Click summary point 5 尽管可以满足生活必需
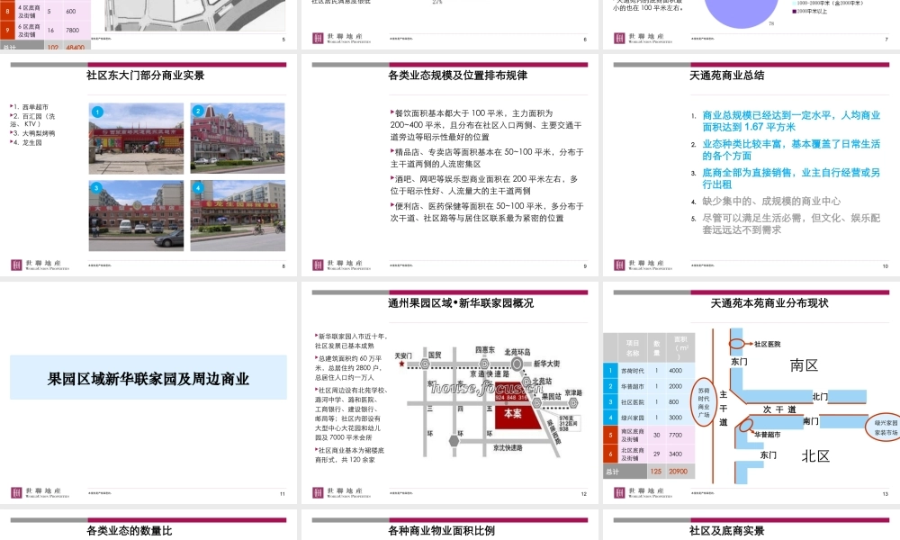Viewport: 900px width, 540px height. point(786,224)
